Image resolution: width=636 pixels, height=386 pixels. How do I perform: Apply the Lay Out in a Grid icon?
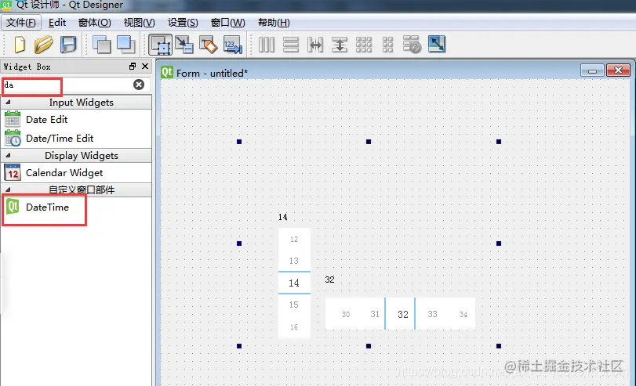click(x=364, y=45)
